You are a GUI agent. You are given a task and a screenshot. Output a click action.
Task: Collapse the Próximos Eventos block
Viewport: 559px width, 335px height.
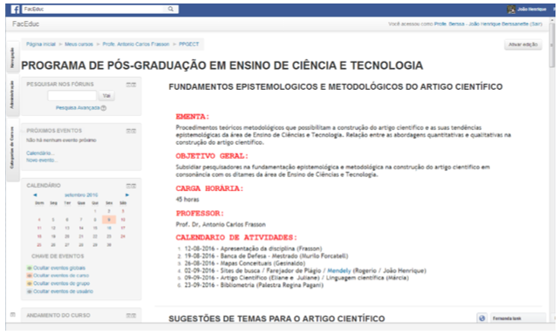click(x=129, y=131)
